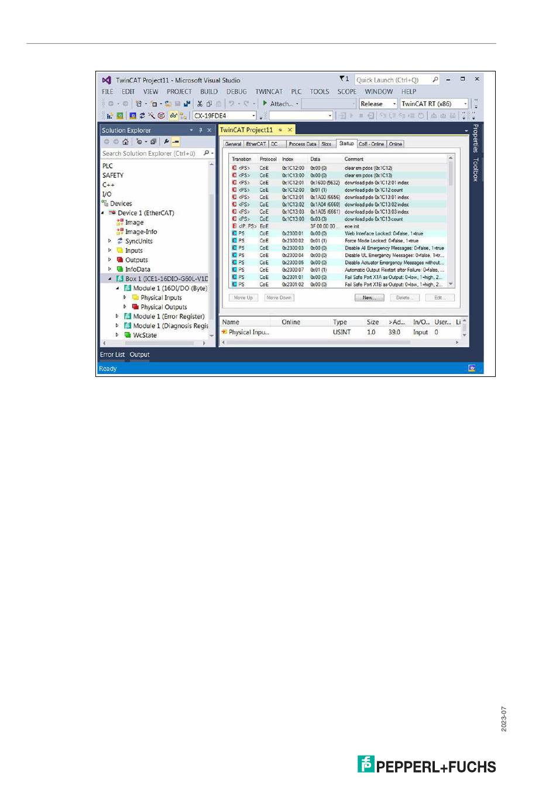Select the 'Web Interface Locked' startup row

339,234
